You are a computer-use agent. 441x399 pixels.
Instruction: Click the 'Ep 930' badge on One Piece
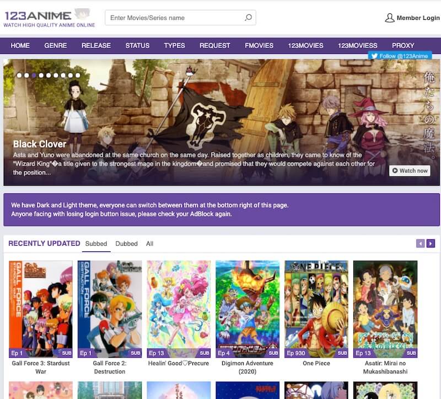(296, 353)
